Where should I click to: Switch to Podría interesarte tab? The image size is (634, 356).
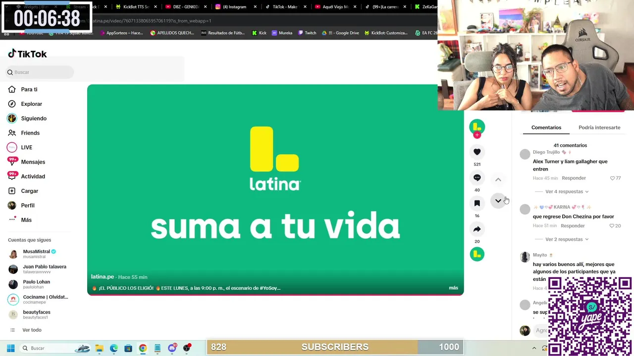[x=599, y=128]
